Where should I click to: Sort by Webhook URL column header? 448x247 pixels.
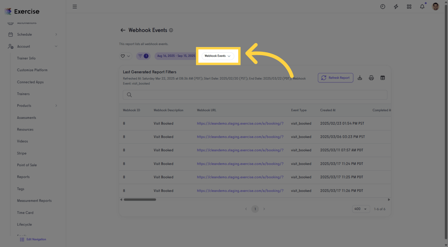pos(207,110)
